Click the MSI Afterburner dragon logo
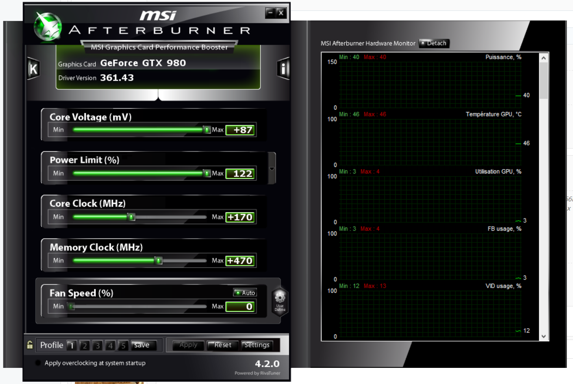The image size is (573, 384). click(49, 26)
